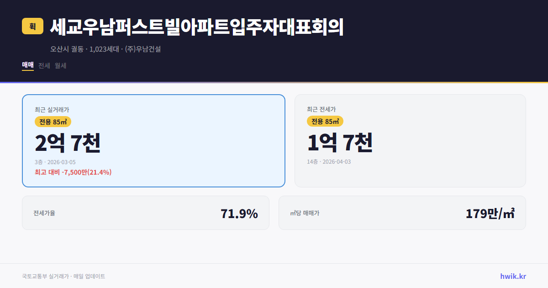Click the 2억 7천 sale price figure
The image size is (548, 288).
[68, 143]
